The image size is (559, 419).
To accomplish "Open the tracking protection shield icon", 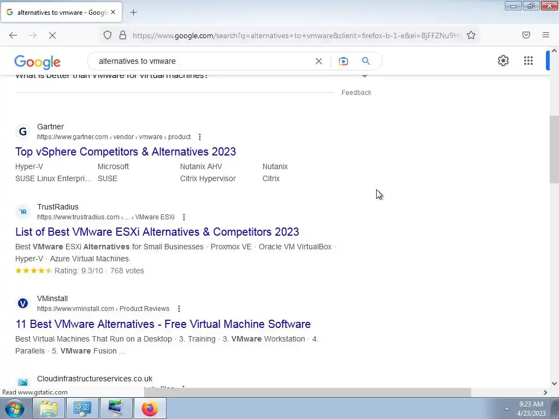I will point(108,35).
